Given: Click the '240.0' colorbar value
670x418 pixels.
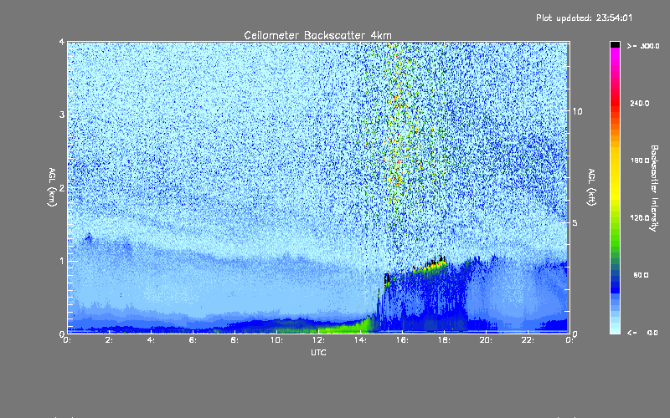Looking at the screenshot, I should tap(640, 103).
